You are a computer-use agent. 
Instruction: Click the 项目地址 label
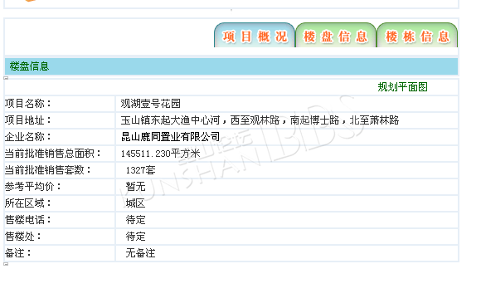(27, 120)
